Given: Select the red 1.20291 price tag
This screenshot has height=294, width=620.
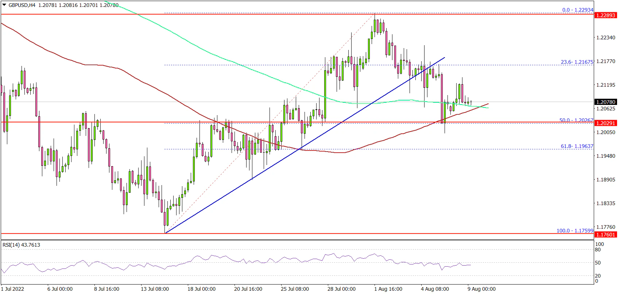Looking at the screenshot, I should [x=605, y=123].
